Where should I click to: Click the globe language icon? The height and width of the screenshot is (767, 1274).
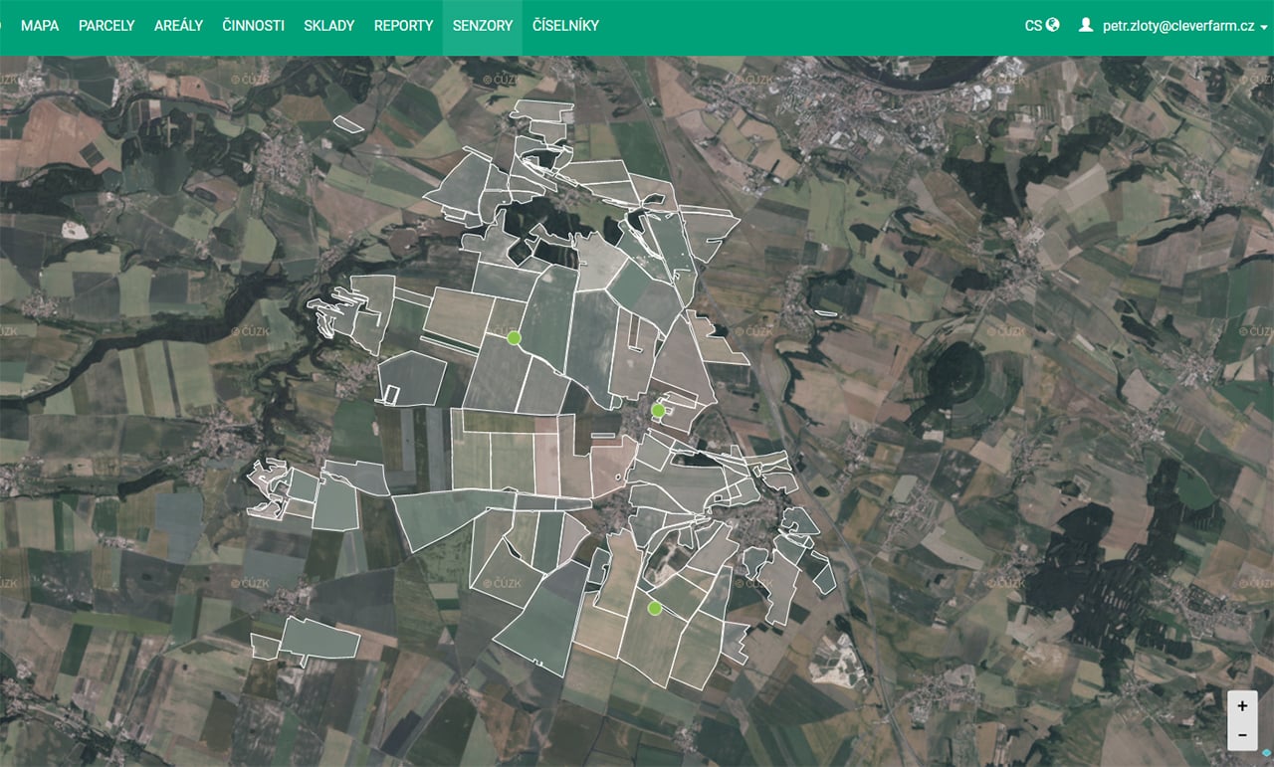click(1053, 26)
